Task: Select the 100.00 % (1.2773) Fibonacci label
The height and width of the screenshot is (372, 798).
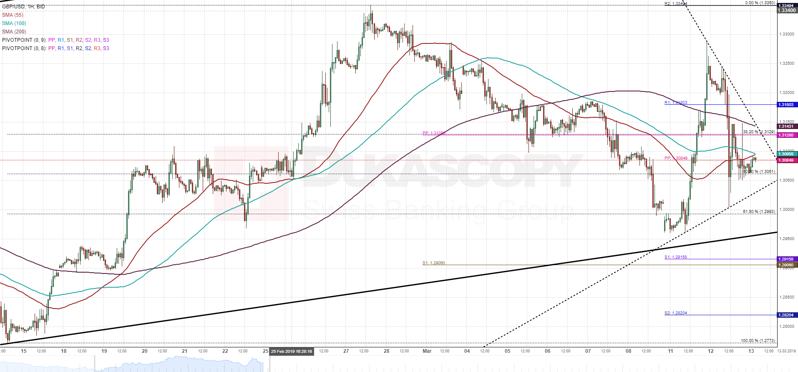Action: 758,341
